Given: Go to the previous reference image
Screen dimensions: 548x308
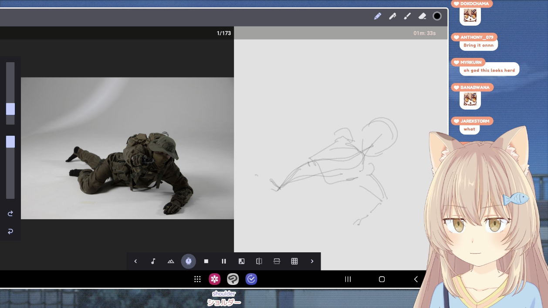Looking at the screenshot, I should [x=135, y=261].
